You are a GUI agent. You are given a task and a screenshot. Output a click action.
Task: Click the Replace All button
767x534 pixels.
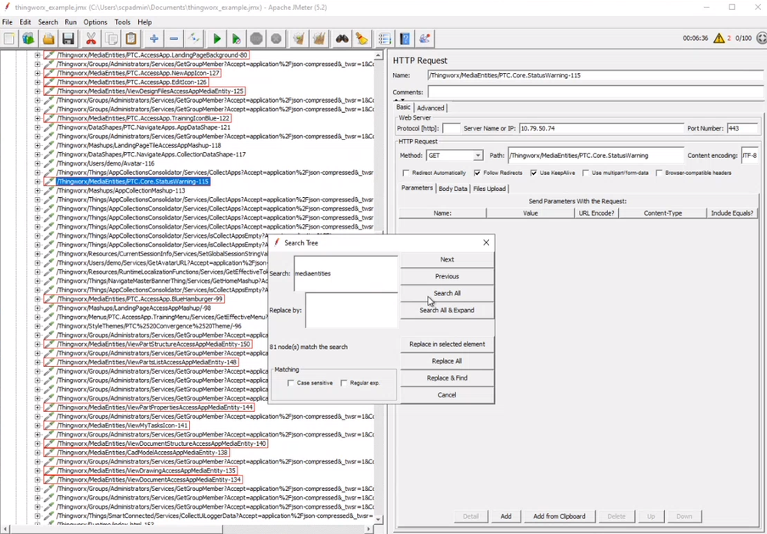(x=447, y=361)
